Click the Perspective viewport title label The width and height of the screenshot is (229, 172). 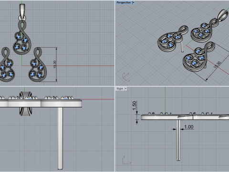(124, 2)
